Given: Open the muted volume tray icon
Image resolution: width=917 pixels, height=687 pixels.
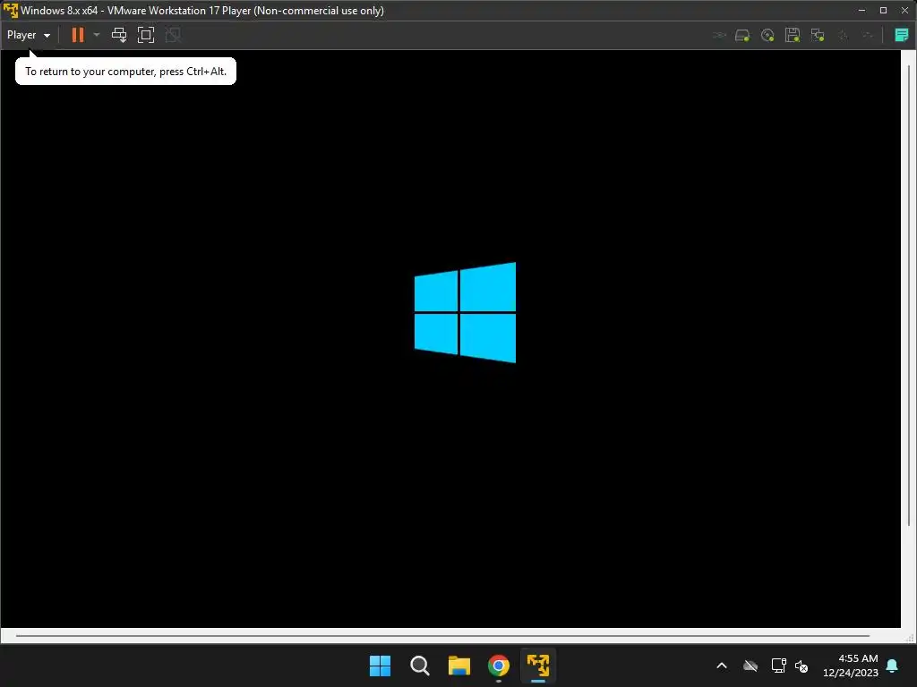Looking at the screenshot, I should tap(801, 666).
